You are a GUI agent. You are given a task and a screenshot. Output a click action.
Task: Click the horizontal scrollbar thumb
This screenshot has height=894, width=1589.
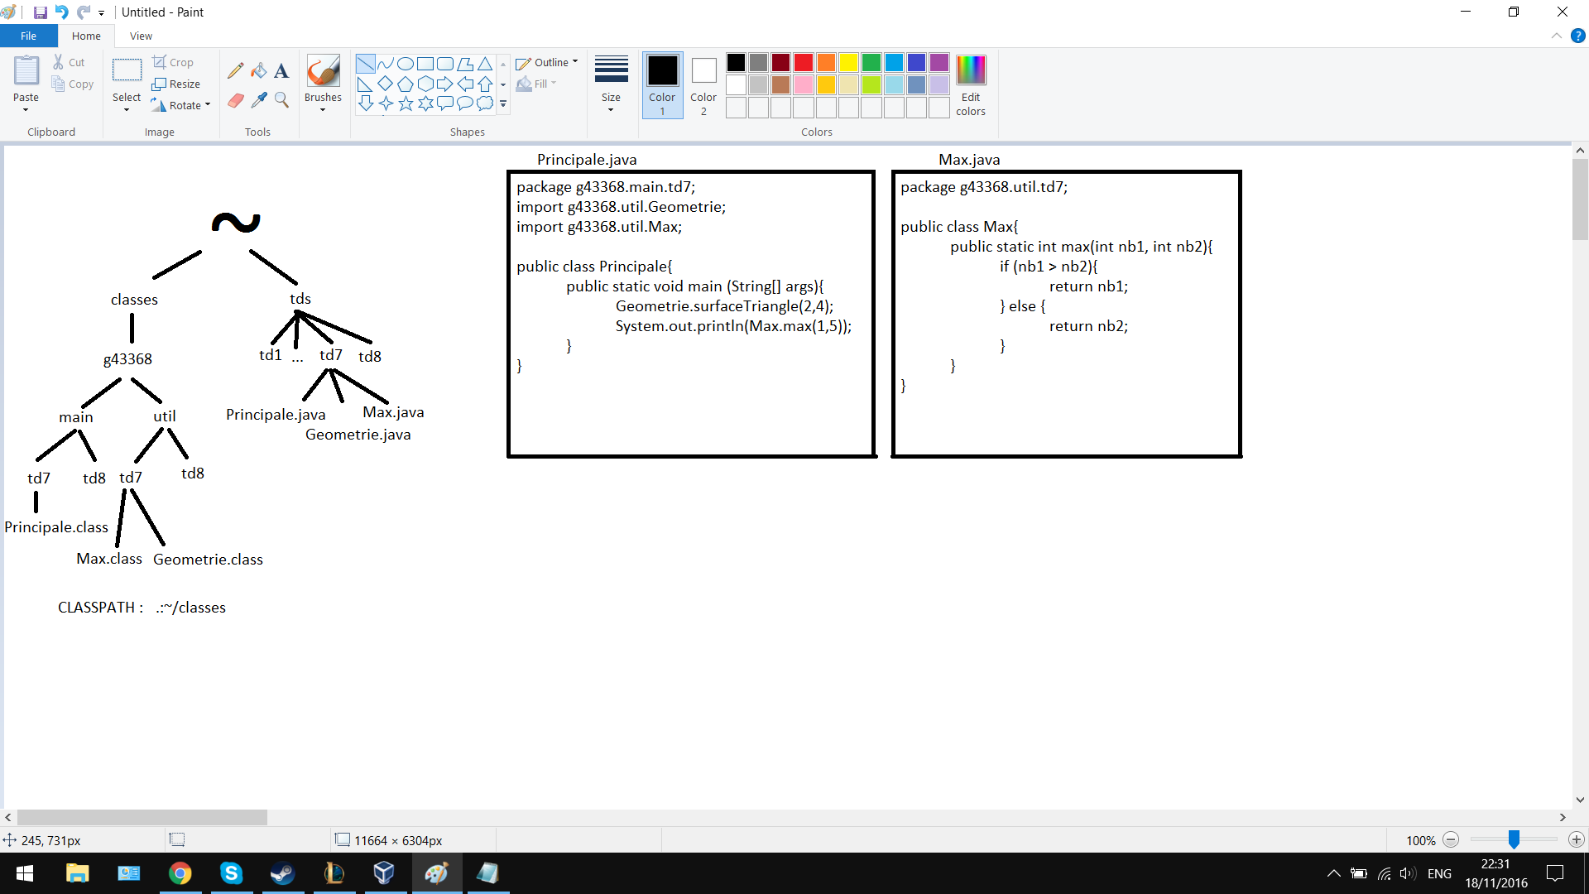click(142, 817)
